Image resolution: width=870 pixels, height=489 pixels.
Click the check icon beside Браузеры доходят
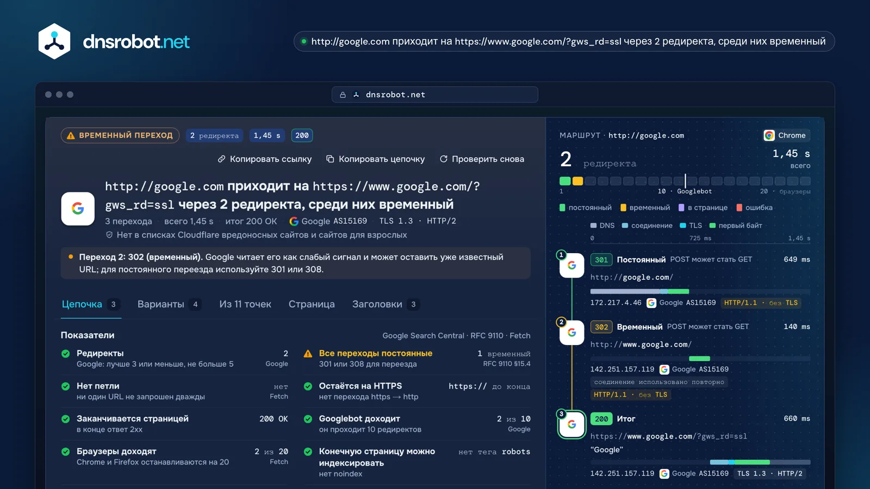(x=66, y=452)
